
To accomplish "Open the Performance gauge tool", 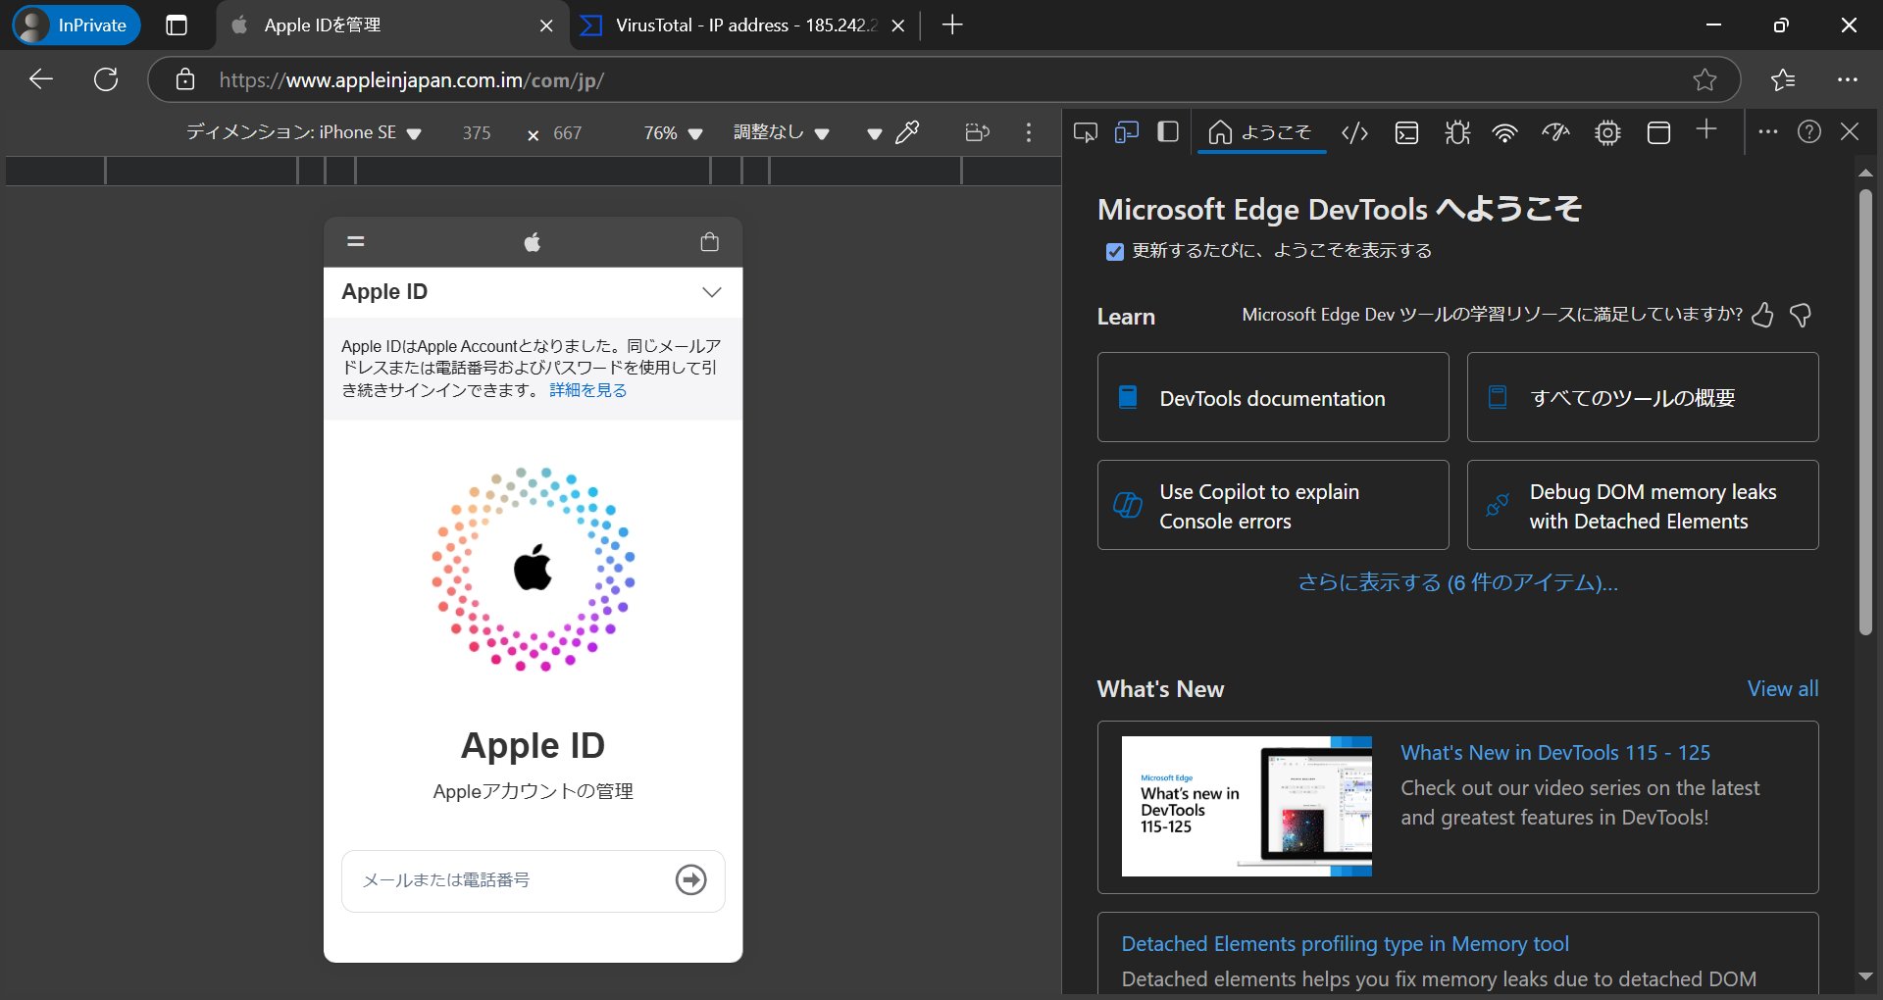I will 1556,132.
